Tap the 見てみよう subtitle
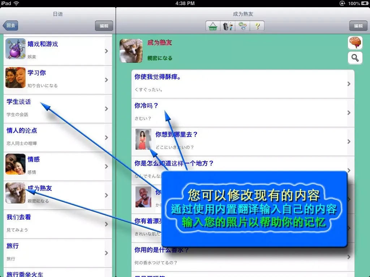Screen dimensions: 370x277 17,230
